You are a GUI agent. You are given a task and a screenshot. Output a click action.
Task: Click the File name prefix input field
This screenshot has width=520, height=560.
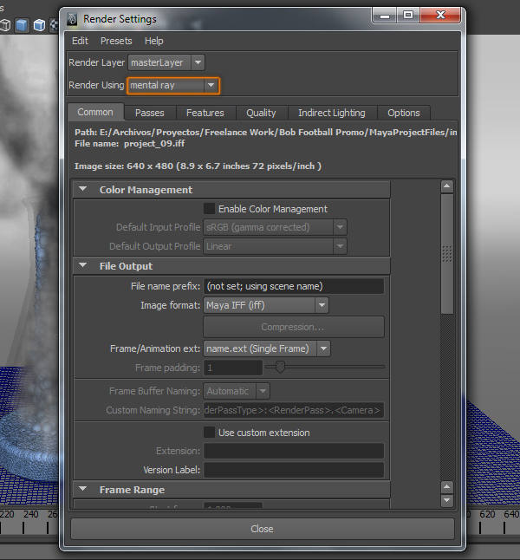point(293,286)
